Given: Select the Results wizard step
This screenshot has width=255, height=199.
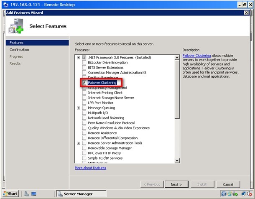Looking at the screenshot, I should click(15, 64).
